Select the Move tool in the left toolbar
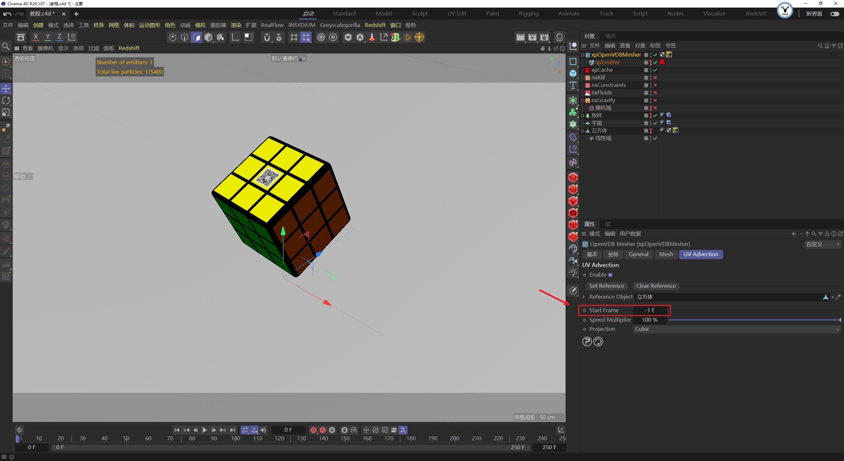This screenshot has width=844, height=461. click(6, 88)
